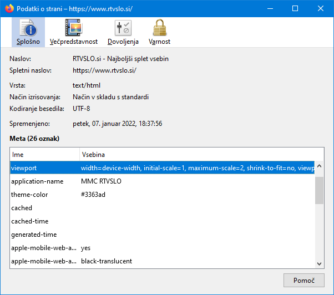Open the Dovoljenja permissions tab
This screenshot has height=295, width=334.
[x=123, y=32]
